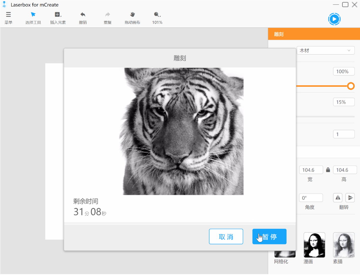This screenshot has width=360, height=275.
Task: Click the 31分08秒 countdown value
Action: [x=90, y=212]
